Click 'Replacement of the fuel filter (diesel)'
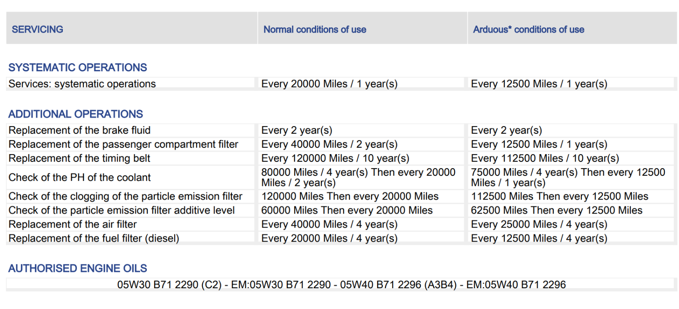 coord(94,238)
